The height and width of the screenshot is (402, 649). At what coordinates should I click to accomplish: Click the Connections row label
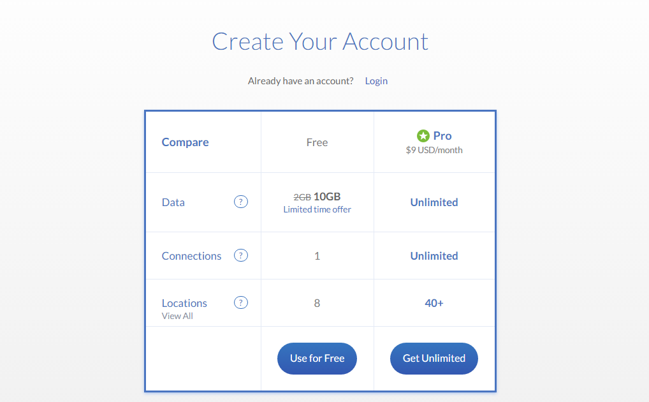pyautogui.click(x=191, y=256)
